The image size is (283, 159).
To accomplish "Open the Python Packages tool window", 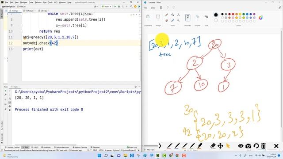I will [62, 147].
